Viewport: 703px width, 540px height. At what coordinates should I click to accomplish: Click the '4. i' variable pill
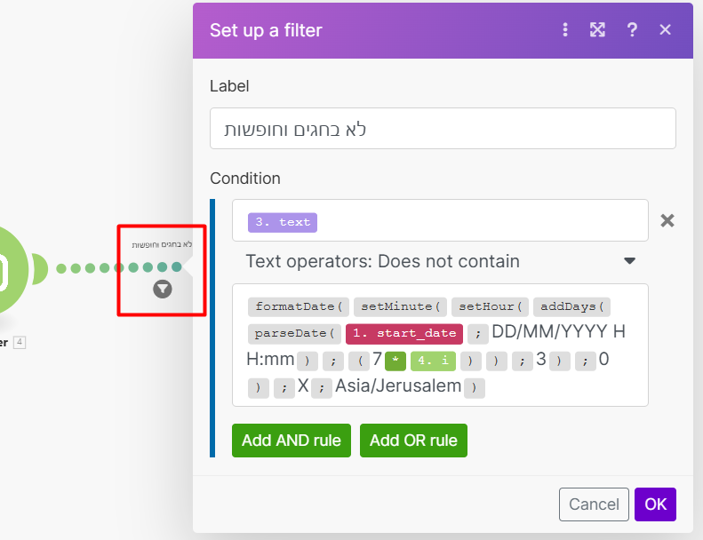tap(433, 361)
